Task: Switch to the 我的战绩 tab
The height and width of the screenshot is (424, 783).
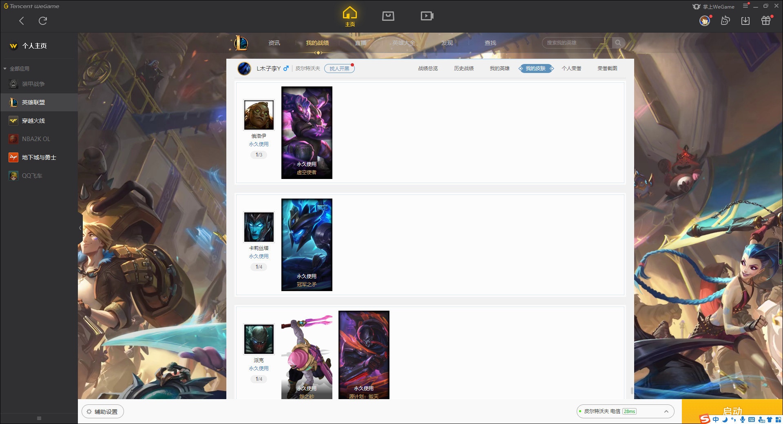Action: point(317,43)
